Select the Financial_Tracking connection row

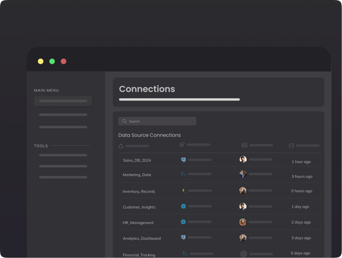[x=139, y=255]
